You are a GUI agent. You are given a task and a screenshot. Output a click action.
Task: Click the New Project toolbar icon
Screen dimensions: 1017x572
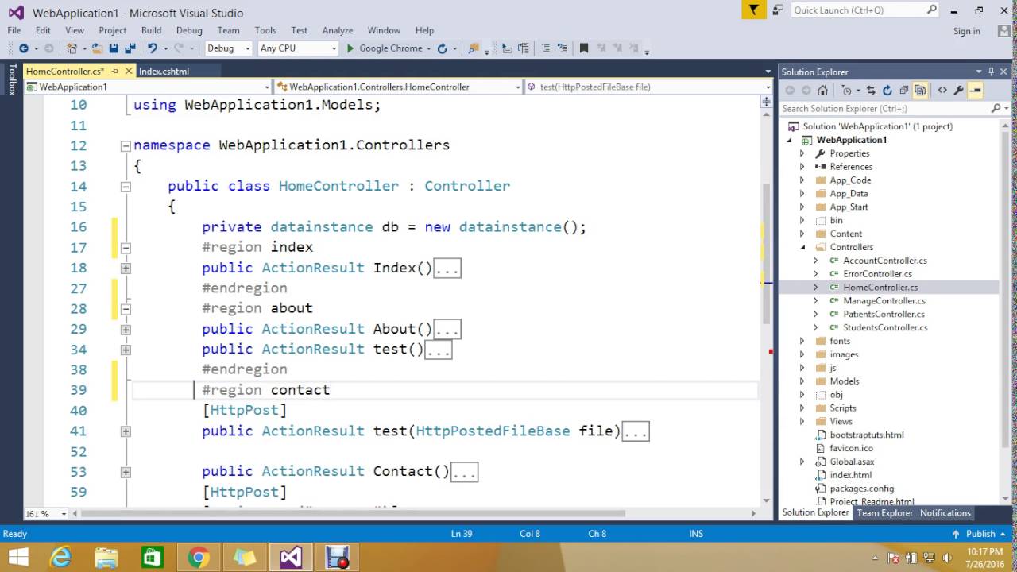tap(72, 48)
